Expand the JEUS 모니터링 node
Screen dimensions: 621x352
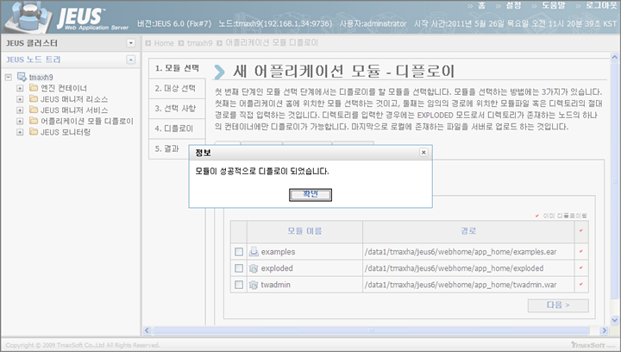20,132
